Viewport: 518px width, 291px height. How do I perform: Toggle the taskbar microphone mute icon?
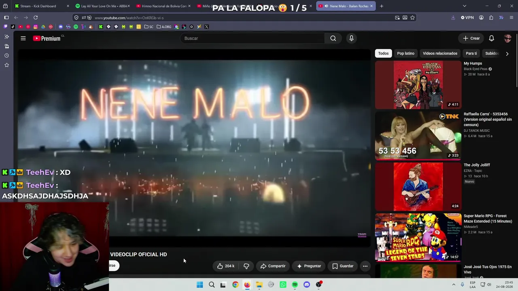tap(462, 285)
